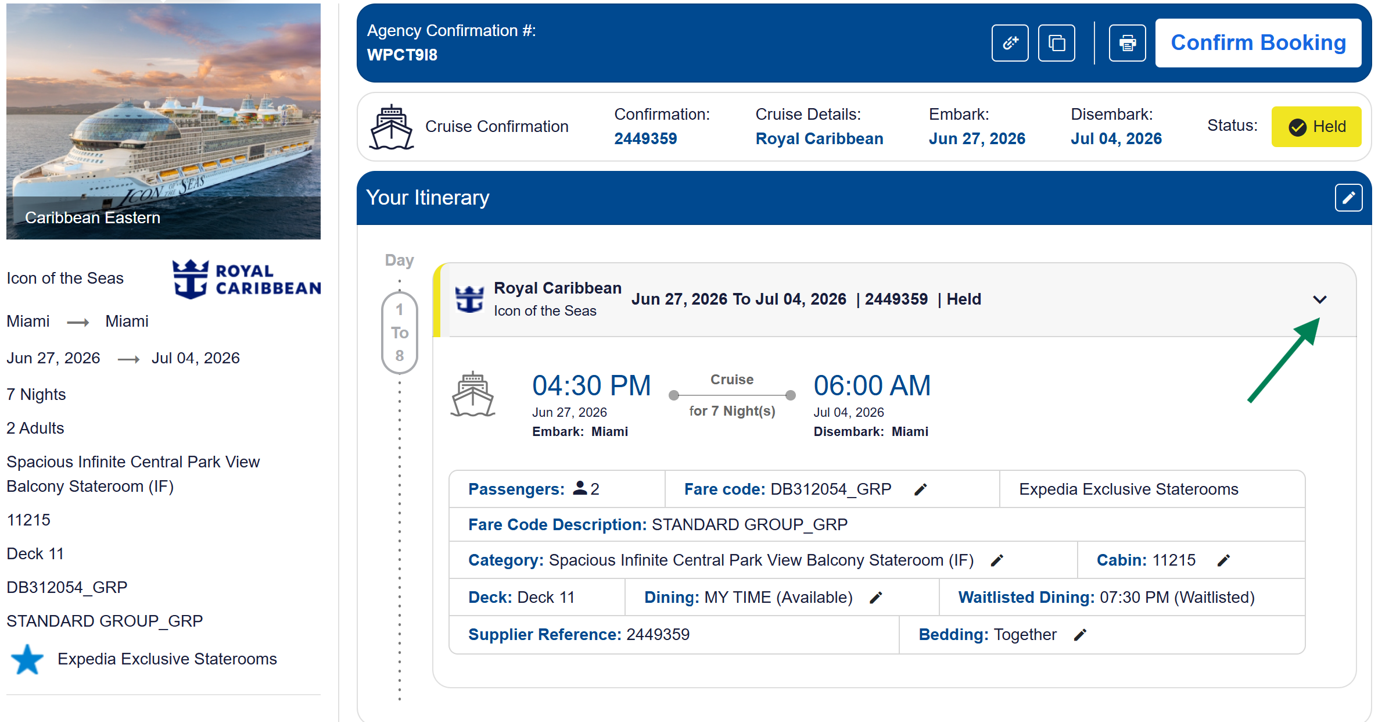Click the Royal Caribbean logo in sidebar
This screenshot has height=722, width=1389.
coord(246,280)
